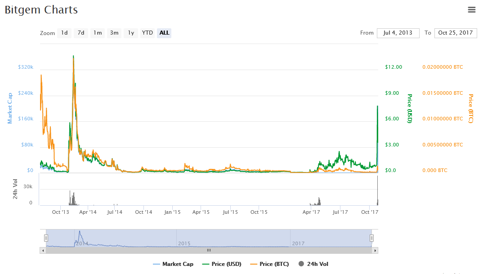The image size is (483, 274).
Task: Click the 0.02000000 BTC axis label
Action: pos(443,67)
